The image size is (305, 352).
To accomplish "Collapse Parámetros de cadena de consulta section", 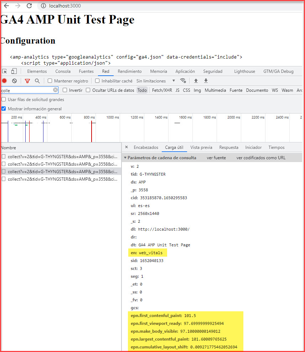I will point(125,158).
